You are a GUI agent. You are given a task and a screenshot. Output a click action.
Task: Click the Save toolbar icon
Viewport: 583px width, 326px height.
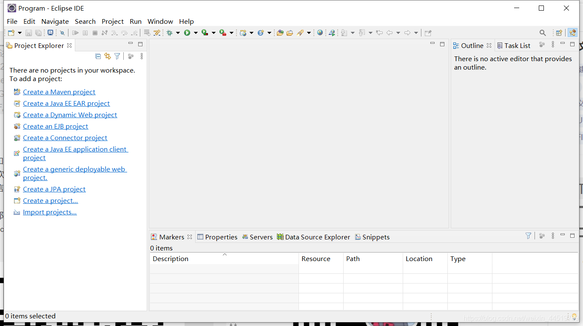pos(29,33)
